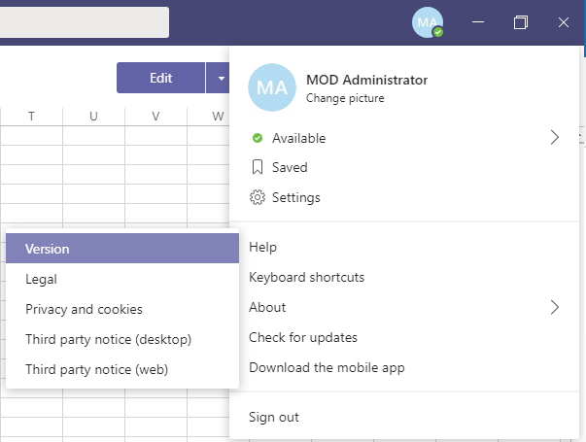Click the Edit button
The height and width of the screenshot is (442, 586).
coord(160,78)
